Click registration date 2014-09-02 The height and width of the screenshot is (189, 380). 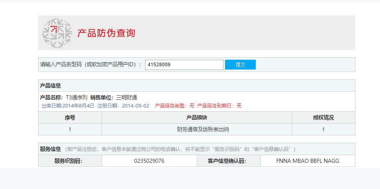(136, 106)
